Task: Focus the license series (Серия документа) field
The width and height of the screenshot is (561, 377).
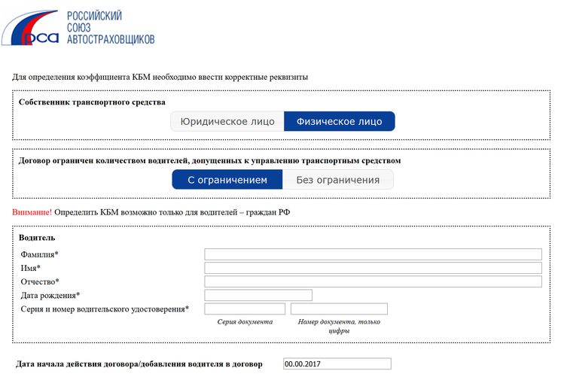Action: pyautogui.click(x=245, y=309)
